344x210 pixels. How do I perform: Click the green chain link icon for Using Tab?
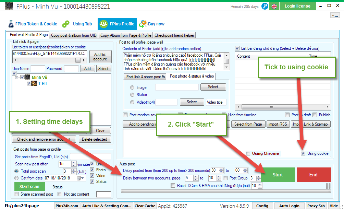coord(66,24)
